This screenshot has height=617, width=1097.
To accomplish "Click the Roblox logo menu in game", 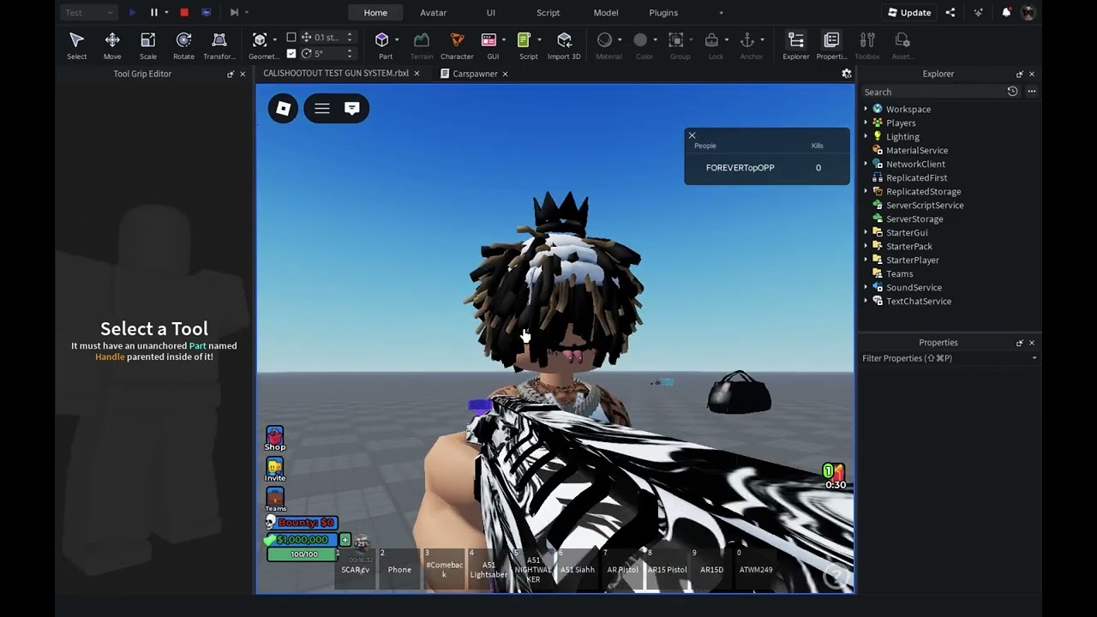I will 284,108.
